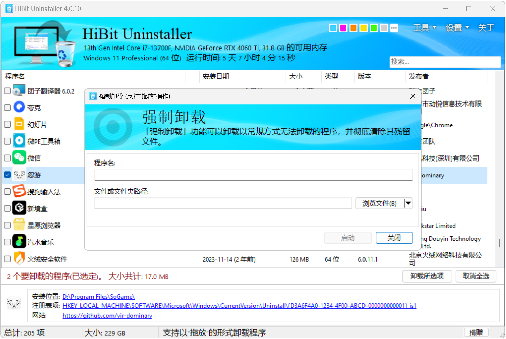Click the "126 MB" size cell
506x339 pixels.
click(x=299, y=260)
